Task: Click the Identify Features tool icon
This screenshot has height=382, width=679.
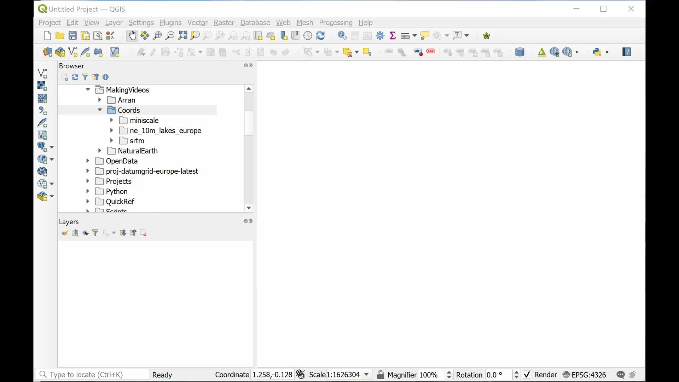Action: point(342,35)
